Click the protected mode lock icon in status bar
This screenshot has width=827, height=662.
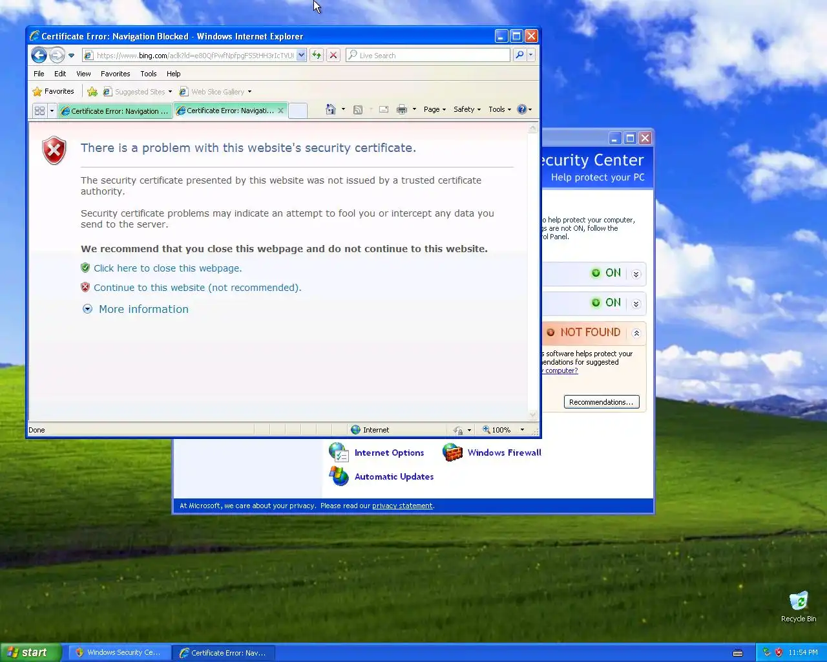tap(458, 430)
